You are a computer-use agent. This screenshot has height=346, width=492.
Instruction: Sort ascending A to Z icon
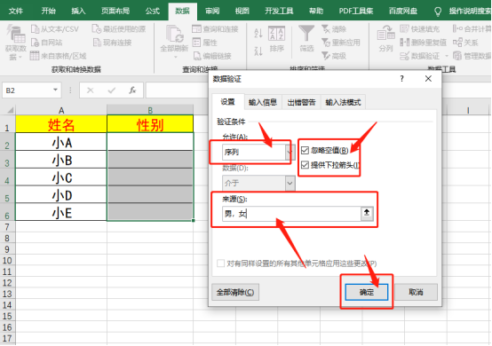(x=258, y=33)
